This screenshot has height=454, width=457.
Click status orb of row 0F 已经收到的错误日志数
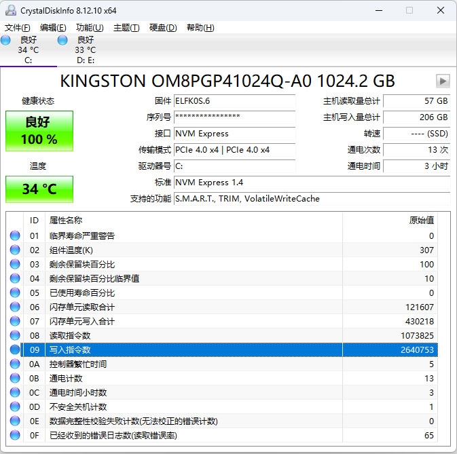tap(15, 436)
